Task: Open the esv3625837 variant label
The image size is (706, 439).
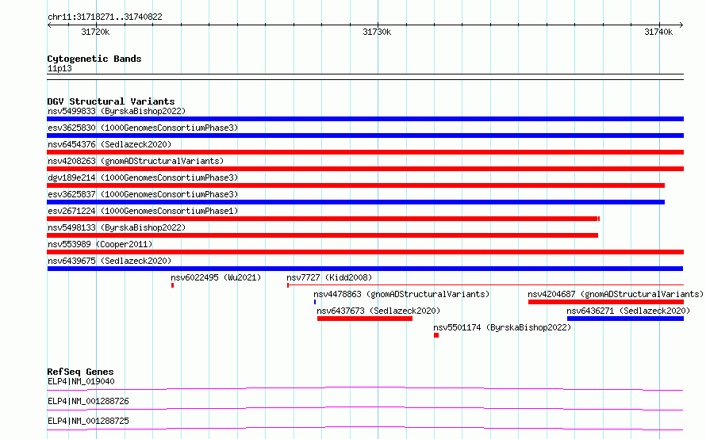Action: click(x=143, y=194)
